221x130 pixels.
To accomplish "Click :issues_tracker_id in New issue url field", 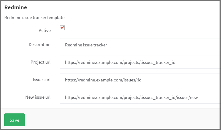I will [157, 97].
